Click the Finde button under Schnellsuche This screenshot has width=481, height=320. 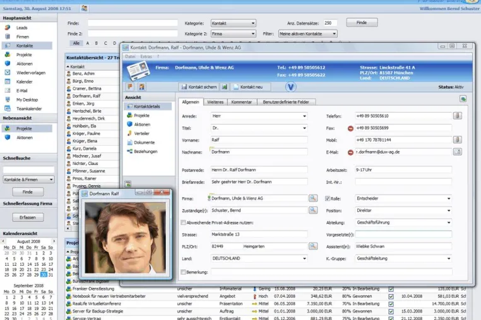tap(28, 191)
